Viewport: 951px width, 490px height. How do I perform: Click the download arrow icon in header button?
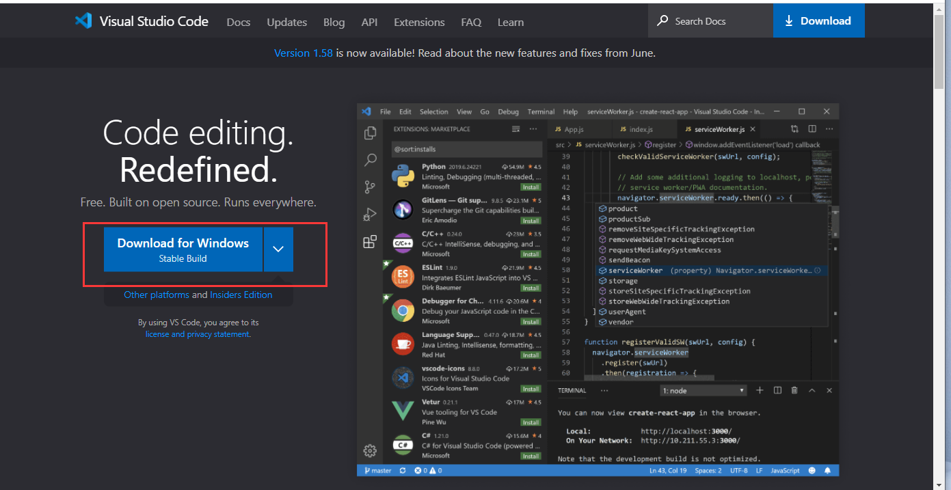789,21
